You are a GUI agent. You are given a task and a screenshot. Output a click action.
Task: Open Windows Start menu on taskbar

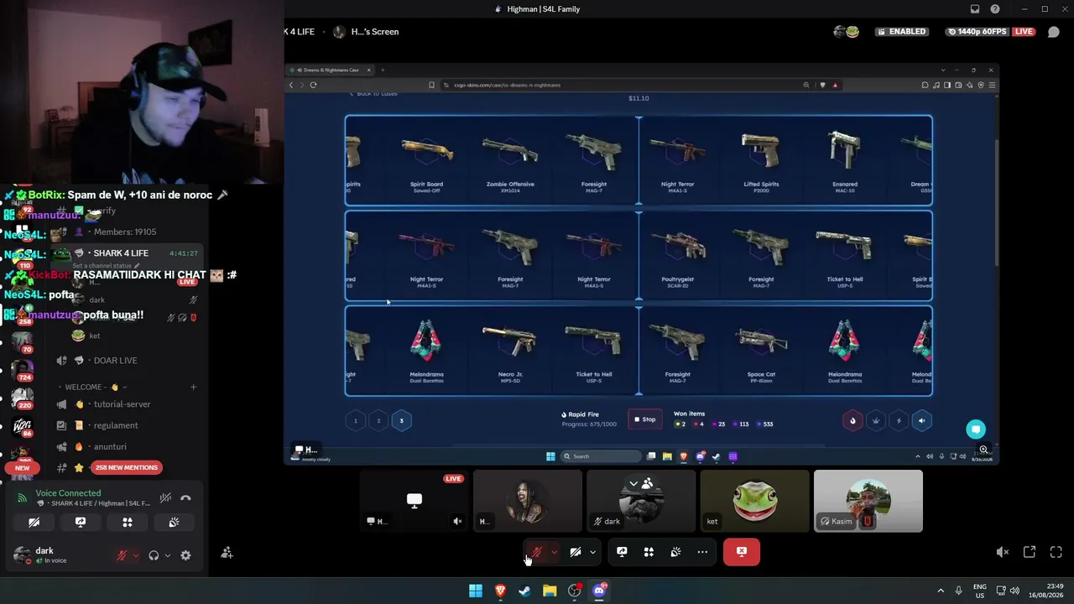click(x=476, y=591)
